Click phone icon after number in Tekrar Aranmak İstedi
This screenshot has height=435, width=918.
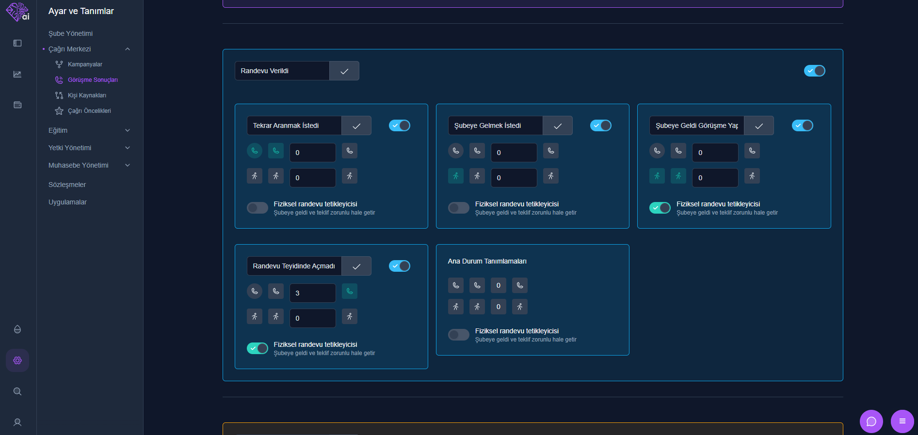pos(350,151)
